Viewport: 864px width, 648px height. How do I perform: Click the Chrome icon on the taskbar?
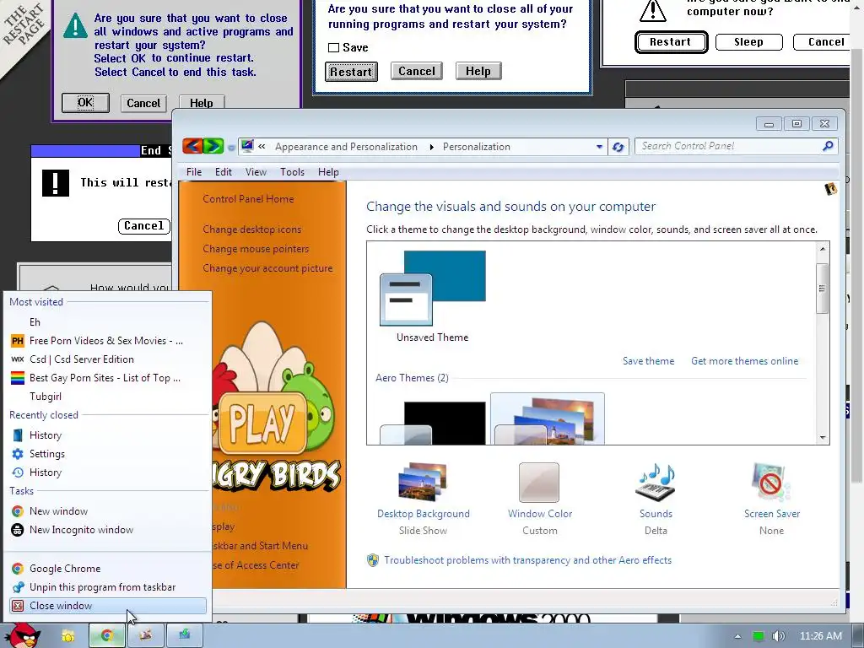point(107,635)
